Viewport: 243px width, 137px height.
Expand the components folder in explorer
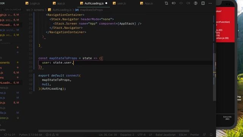tap(9, 62)
